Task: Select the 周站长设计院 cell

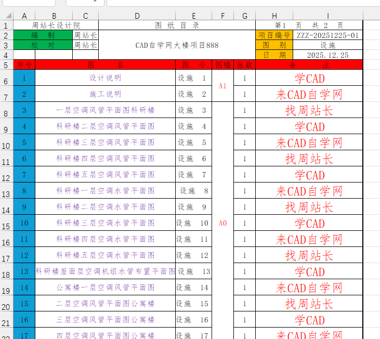Action: tap(56, 25)
